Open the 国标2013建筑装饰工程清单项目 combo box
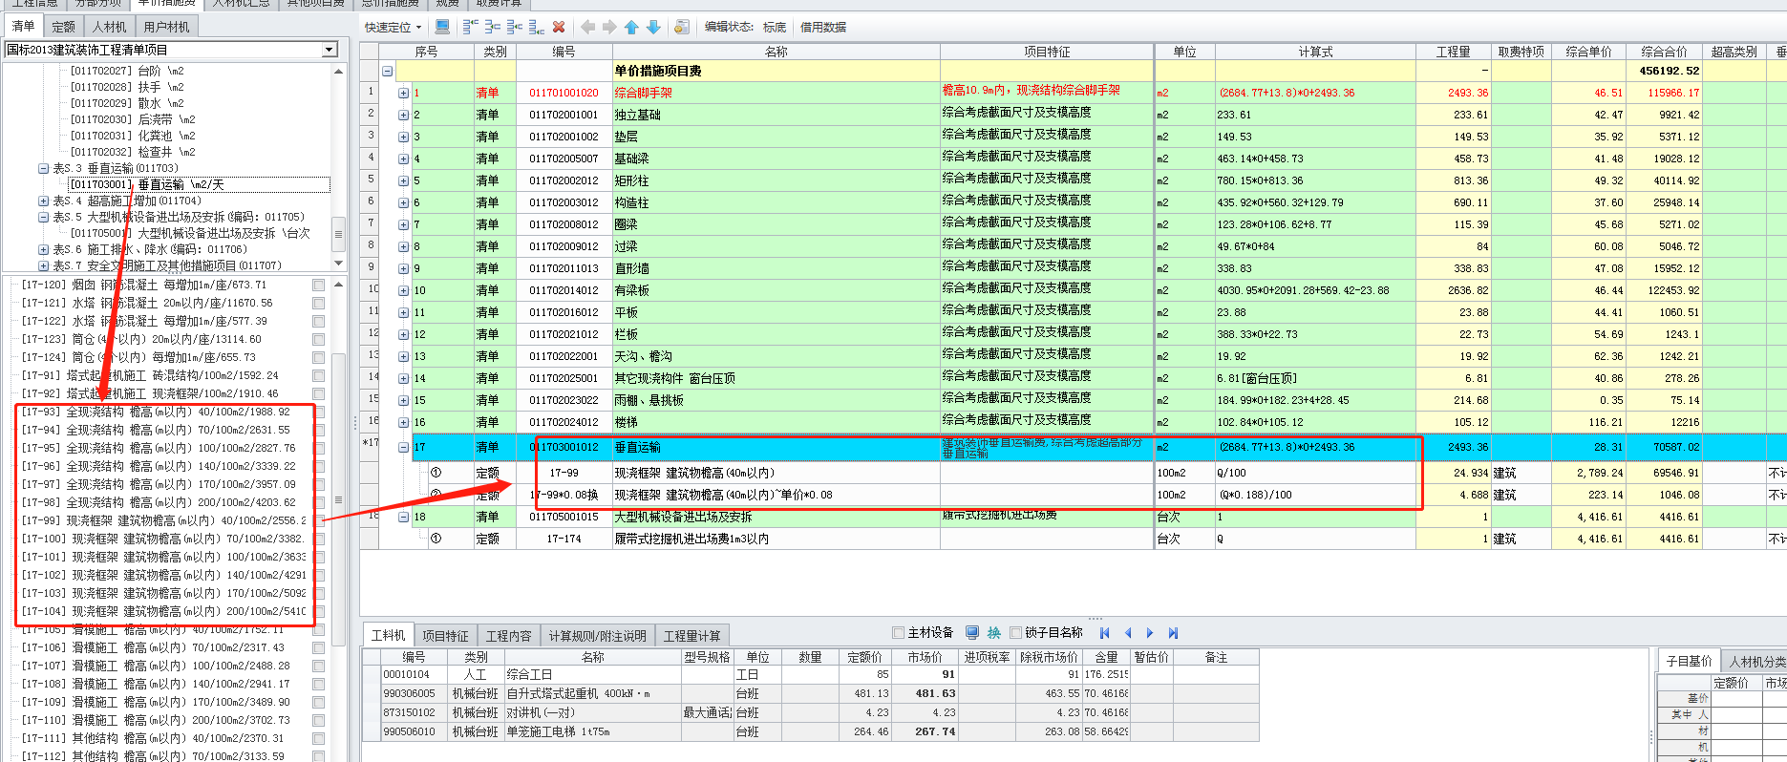This screenshot has height=762, width=1787. [330, 50]
